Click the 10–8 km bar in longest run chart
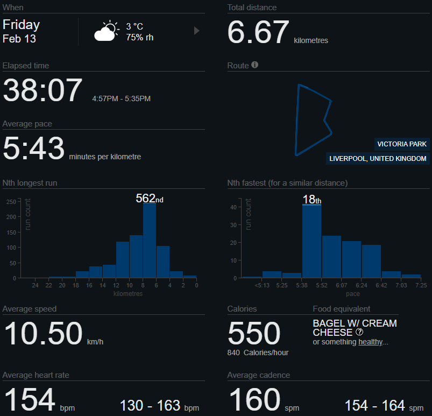This screenshot has width=432, height=416. [x=136, y=257]
